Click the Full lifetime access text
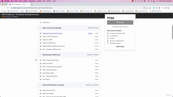173x97 pixels. tap(115, 43)
